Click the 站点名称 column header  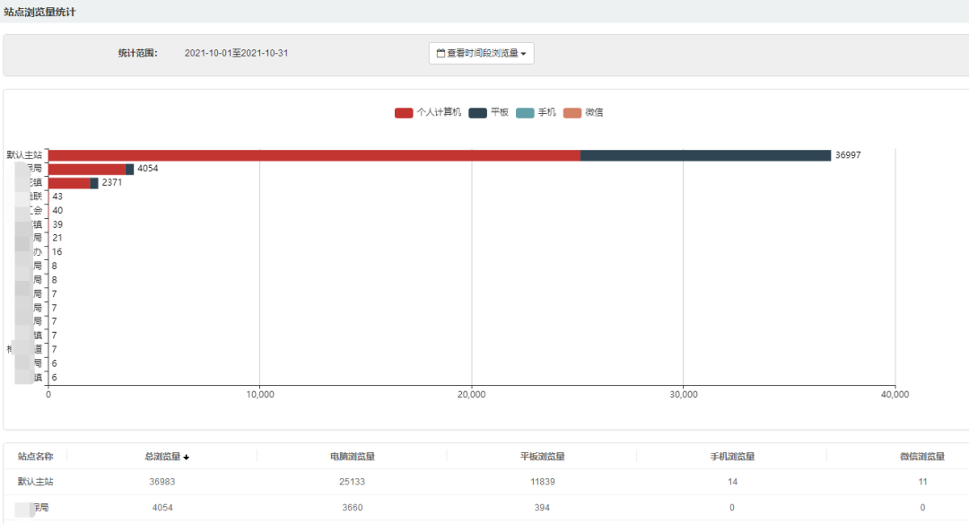(35, 457)
